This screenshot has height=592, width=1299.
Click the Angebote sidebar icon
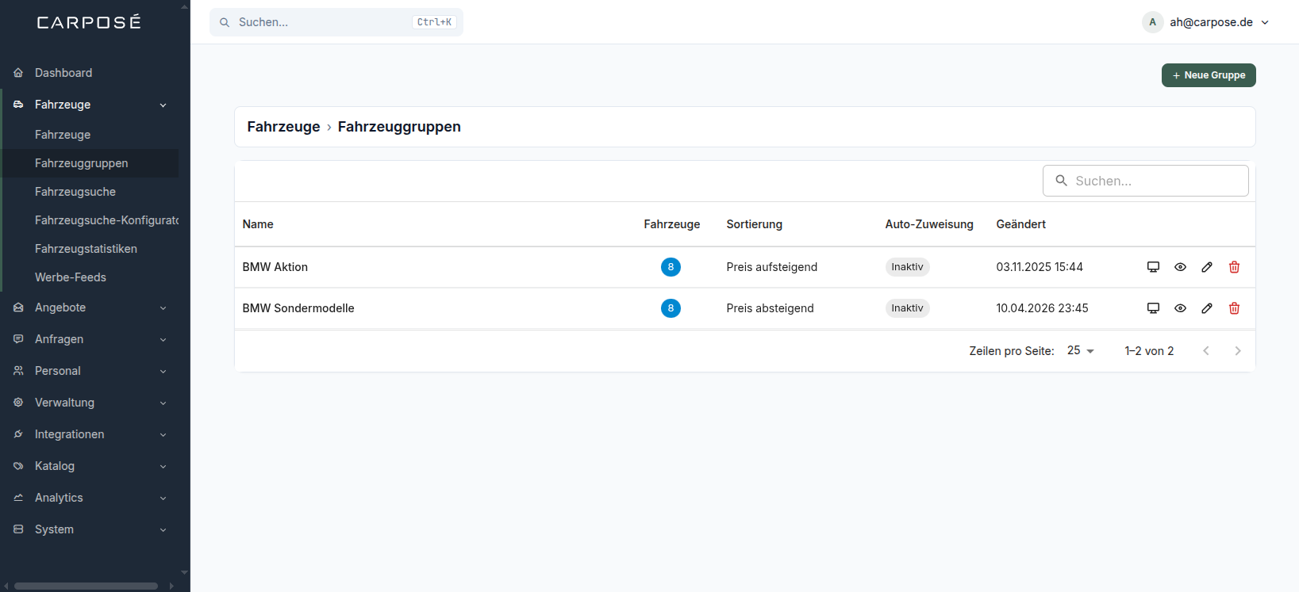(x=18, y=307)
